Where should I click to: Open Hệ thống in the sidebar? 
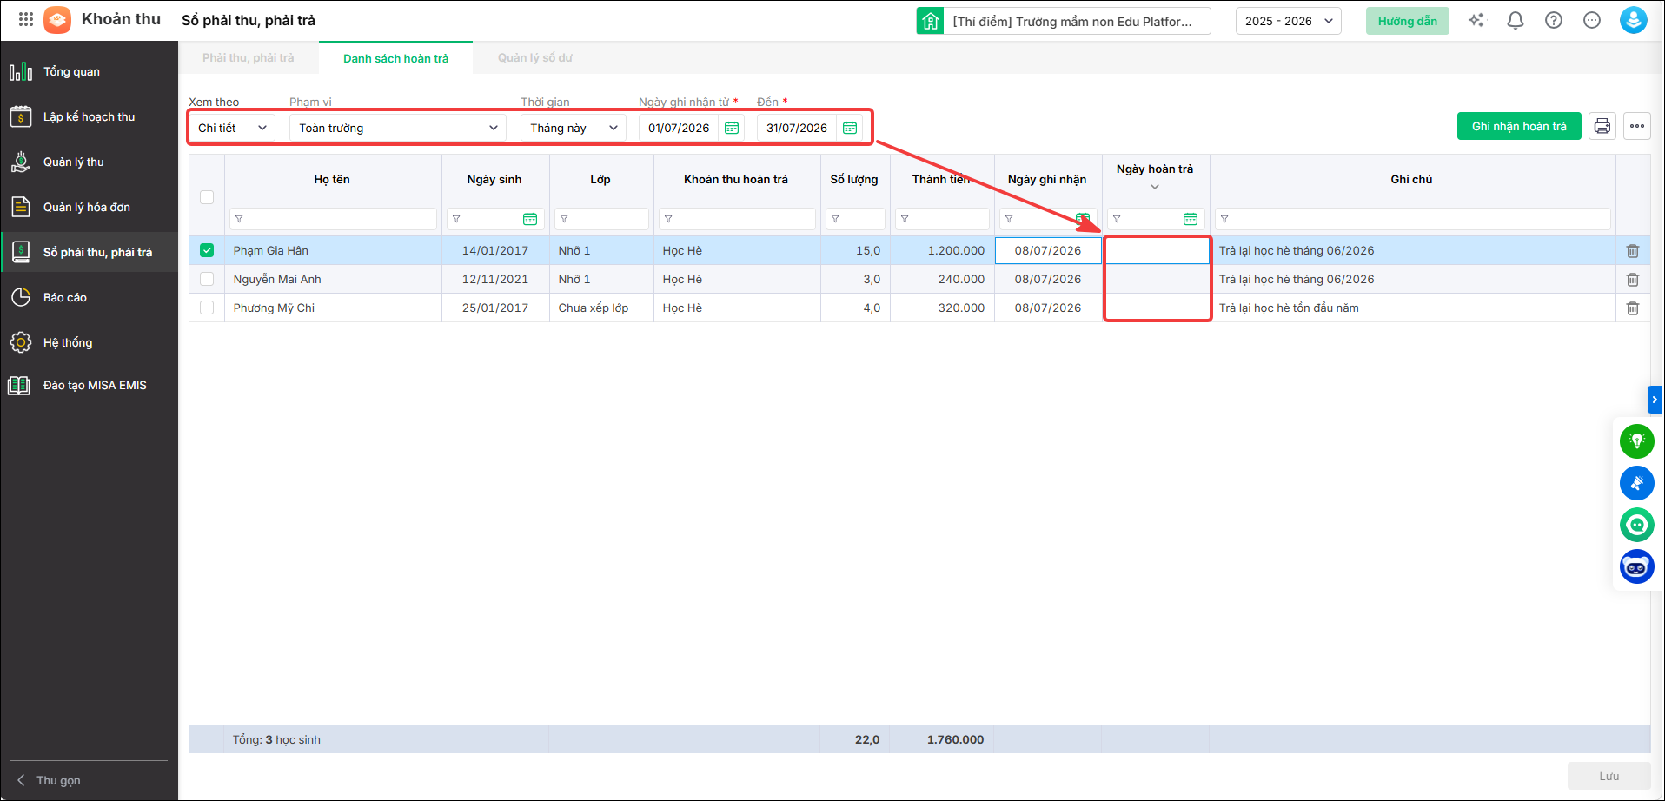pyautogui.click(x=90, y=342)
